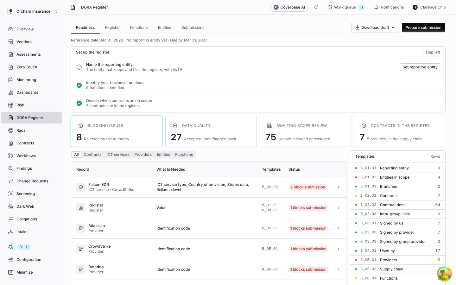Click Set reporting entity button
Image resolution: width=456 pixels, height=285 pixels.
[420, 67]
